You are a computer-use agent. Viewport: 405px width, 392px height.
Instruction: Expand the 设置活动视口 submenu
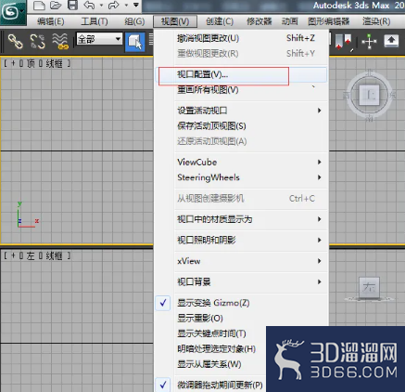(251, 111)
